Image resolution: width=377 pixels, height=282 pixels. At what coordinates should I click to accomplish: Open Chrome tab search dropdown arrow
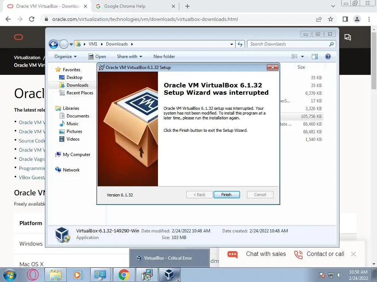(x=333, y=6)
